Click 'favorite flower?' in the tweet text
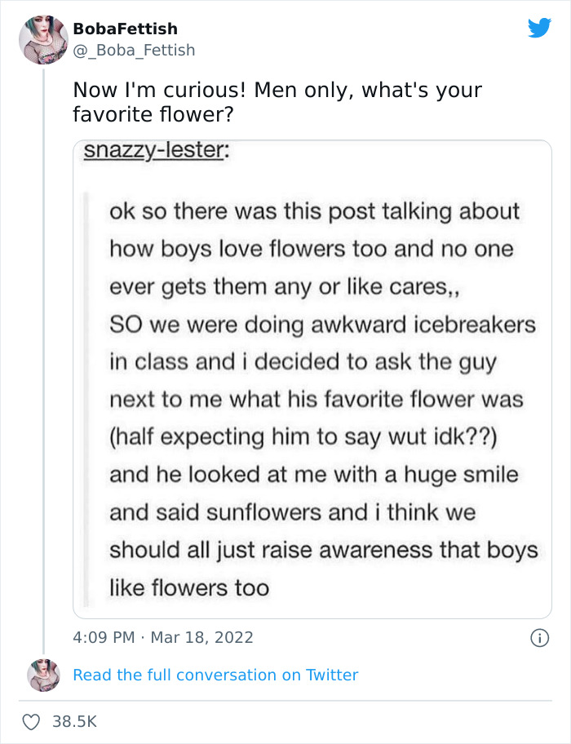The width and height of the screenshot is (571, 744). (153, 114)
